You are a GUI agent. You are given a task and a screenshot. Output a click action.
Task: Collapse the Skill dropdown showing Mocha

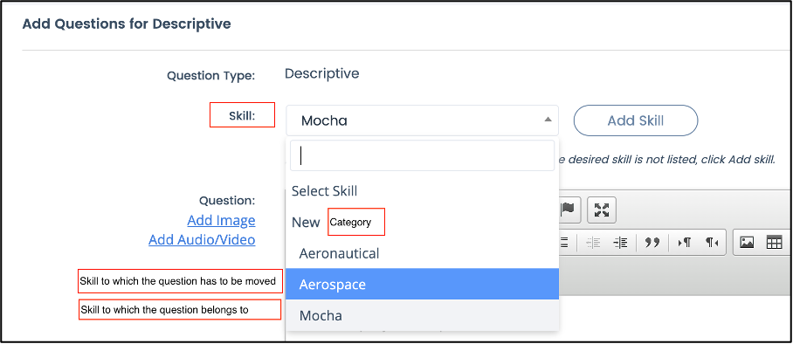(423, 120)
